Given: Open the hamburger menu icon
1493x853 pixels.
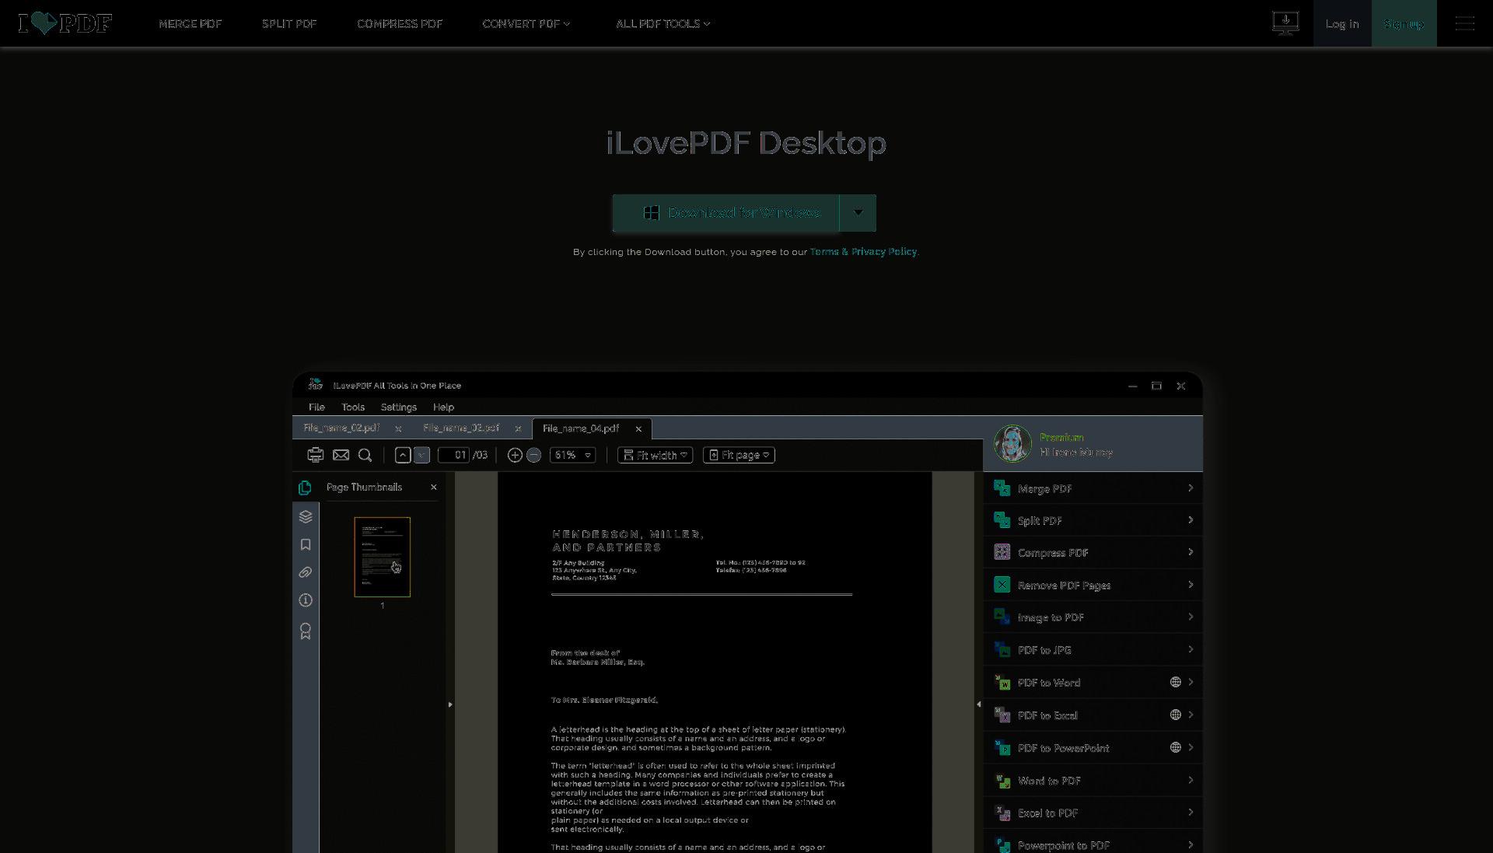Looking at the screenshot, I should tap(1465, 23).
